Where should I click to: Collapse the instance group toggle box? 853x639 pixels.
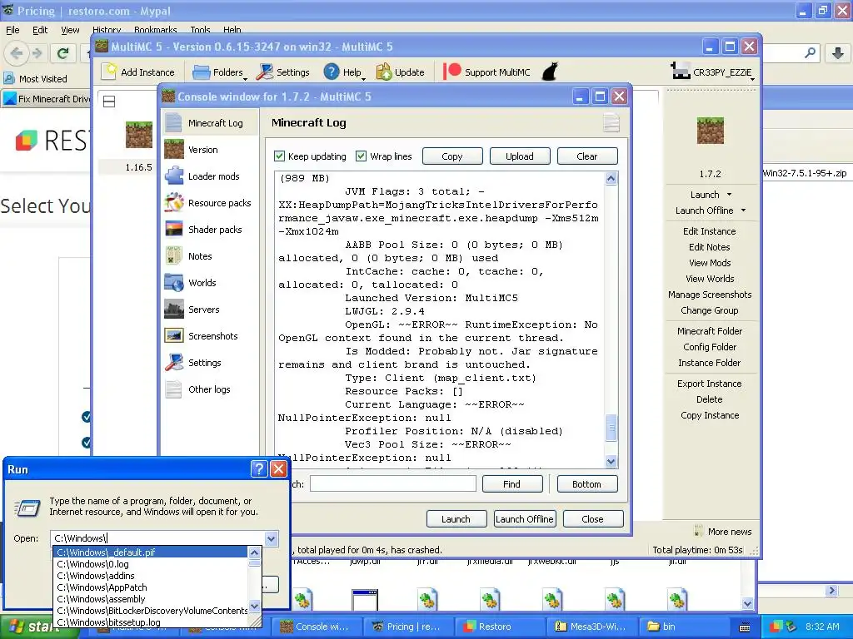[109, 101]
